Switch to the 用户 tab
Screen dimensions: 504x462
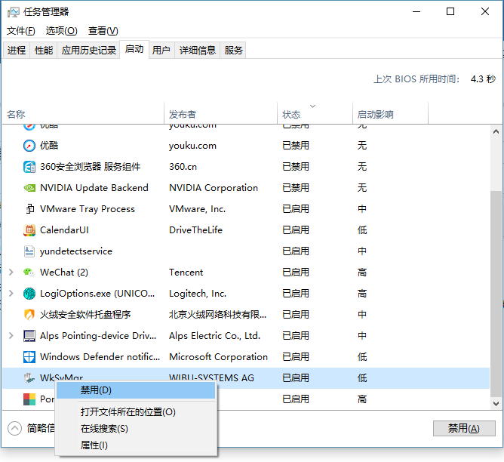[161, 50]
